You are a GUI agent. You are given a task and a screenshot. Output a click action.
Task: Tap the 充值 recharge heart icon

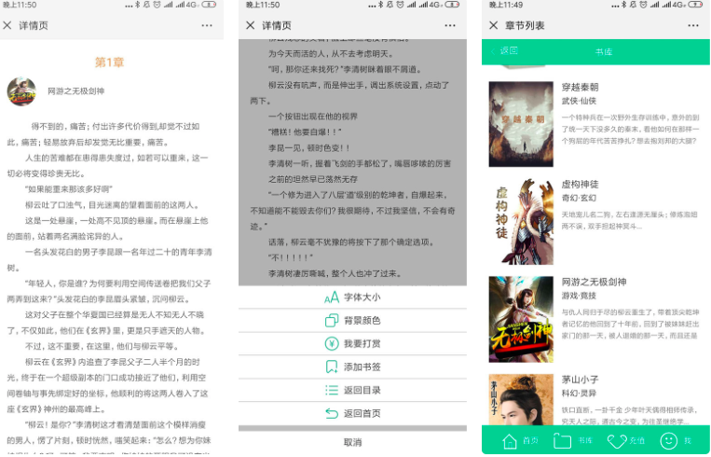coord(617,441)
